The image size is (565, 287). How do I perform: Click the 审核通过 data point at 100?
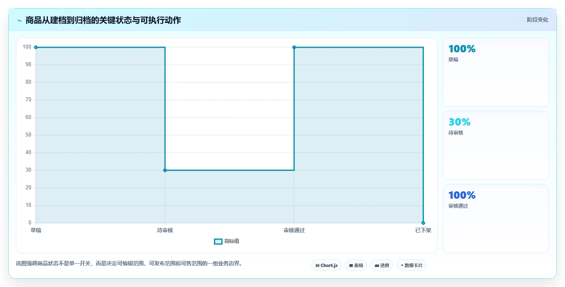pos(294,47)
